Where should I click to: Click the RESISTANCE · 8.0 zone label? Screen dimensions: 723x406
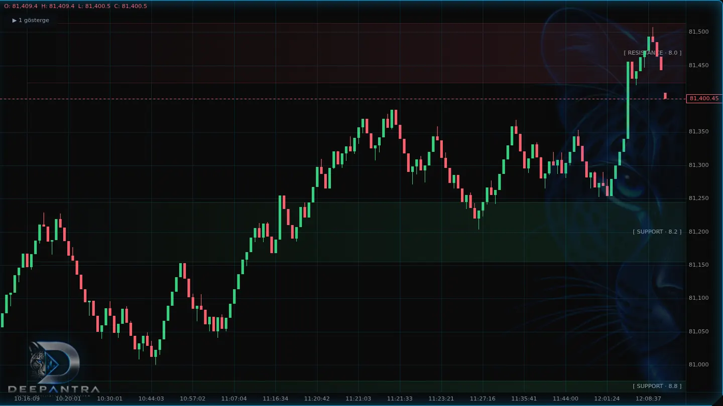point(653,53)
